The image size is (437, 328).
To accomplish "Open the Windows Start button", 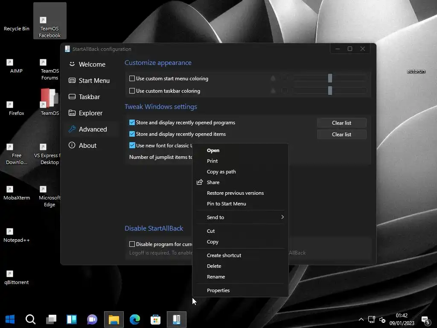I will coord(10,319).
